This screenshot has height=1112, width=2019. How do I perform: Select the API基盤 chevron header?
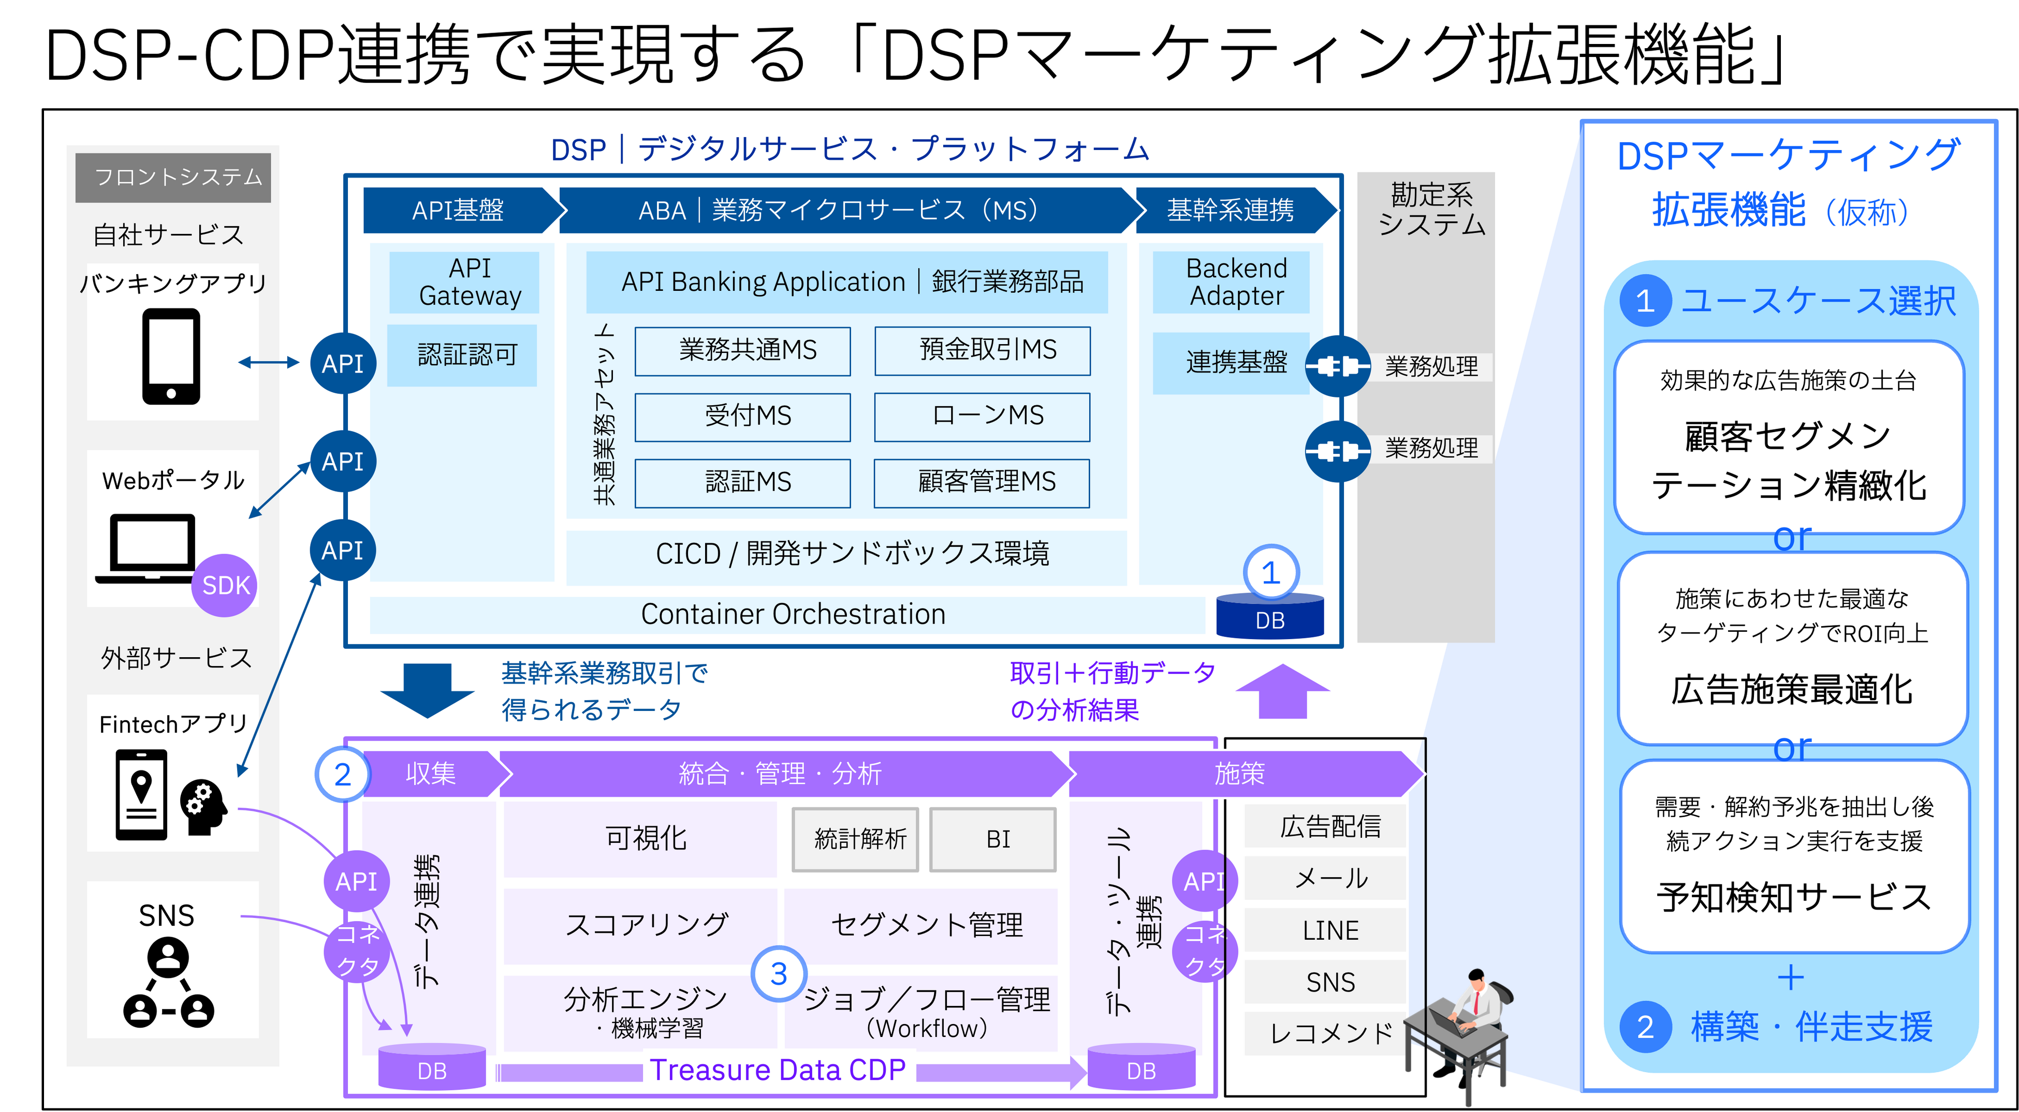pyautogui.click(x=459, y=210)
